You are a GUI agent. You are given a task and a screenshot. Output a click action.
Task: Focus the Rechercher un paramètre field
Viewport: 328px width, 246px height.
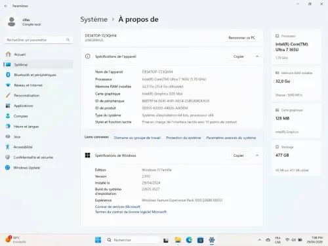[x=38, y=40]
